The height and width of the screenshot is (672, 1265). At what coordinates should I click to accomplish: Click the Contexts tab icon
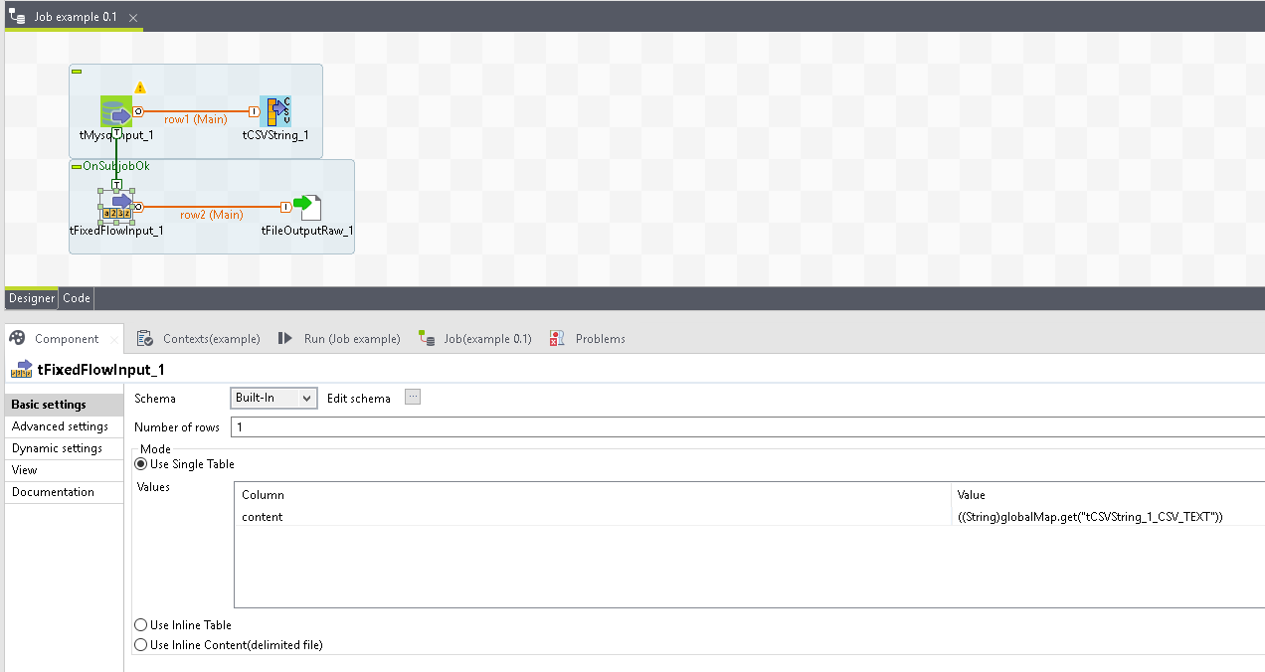point(144,339)
